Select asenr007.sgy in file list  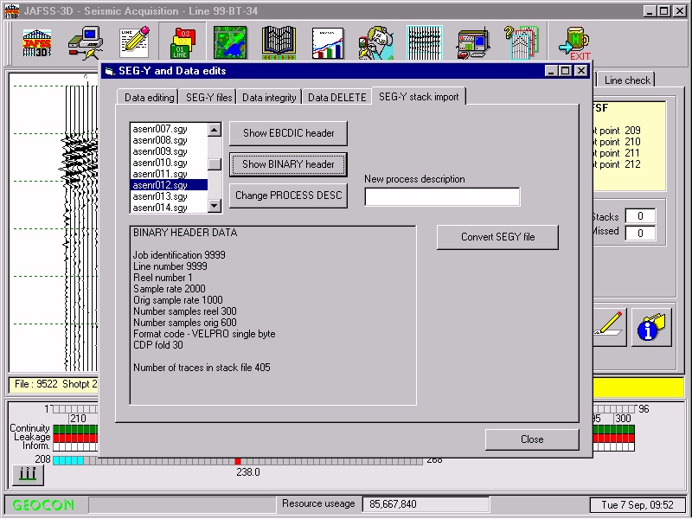(169, 129)
